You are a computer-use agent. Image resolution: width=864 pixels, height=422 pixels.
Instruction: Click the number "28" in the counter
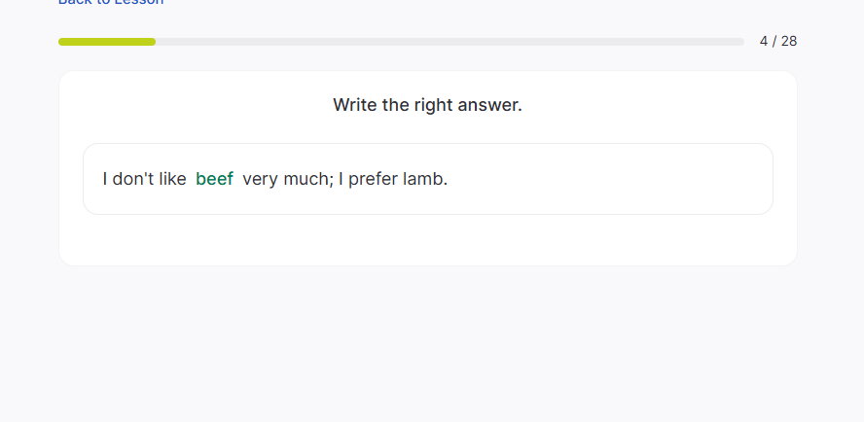point(788,41)
